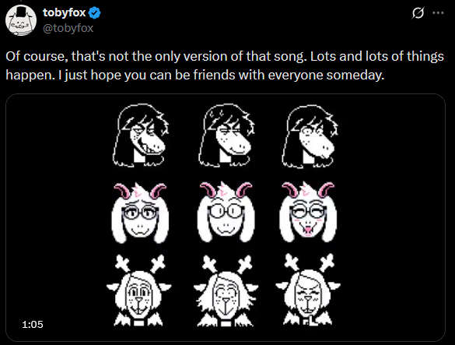The height and width of the screenshot is (345, 455).
Task: Click Noelle's antlers in bottom left portrait
Action: click(x=140, y=262)
